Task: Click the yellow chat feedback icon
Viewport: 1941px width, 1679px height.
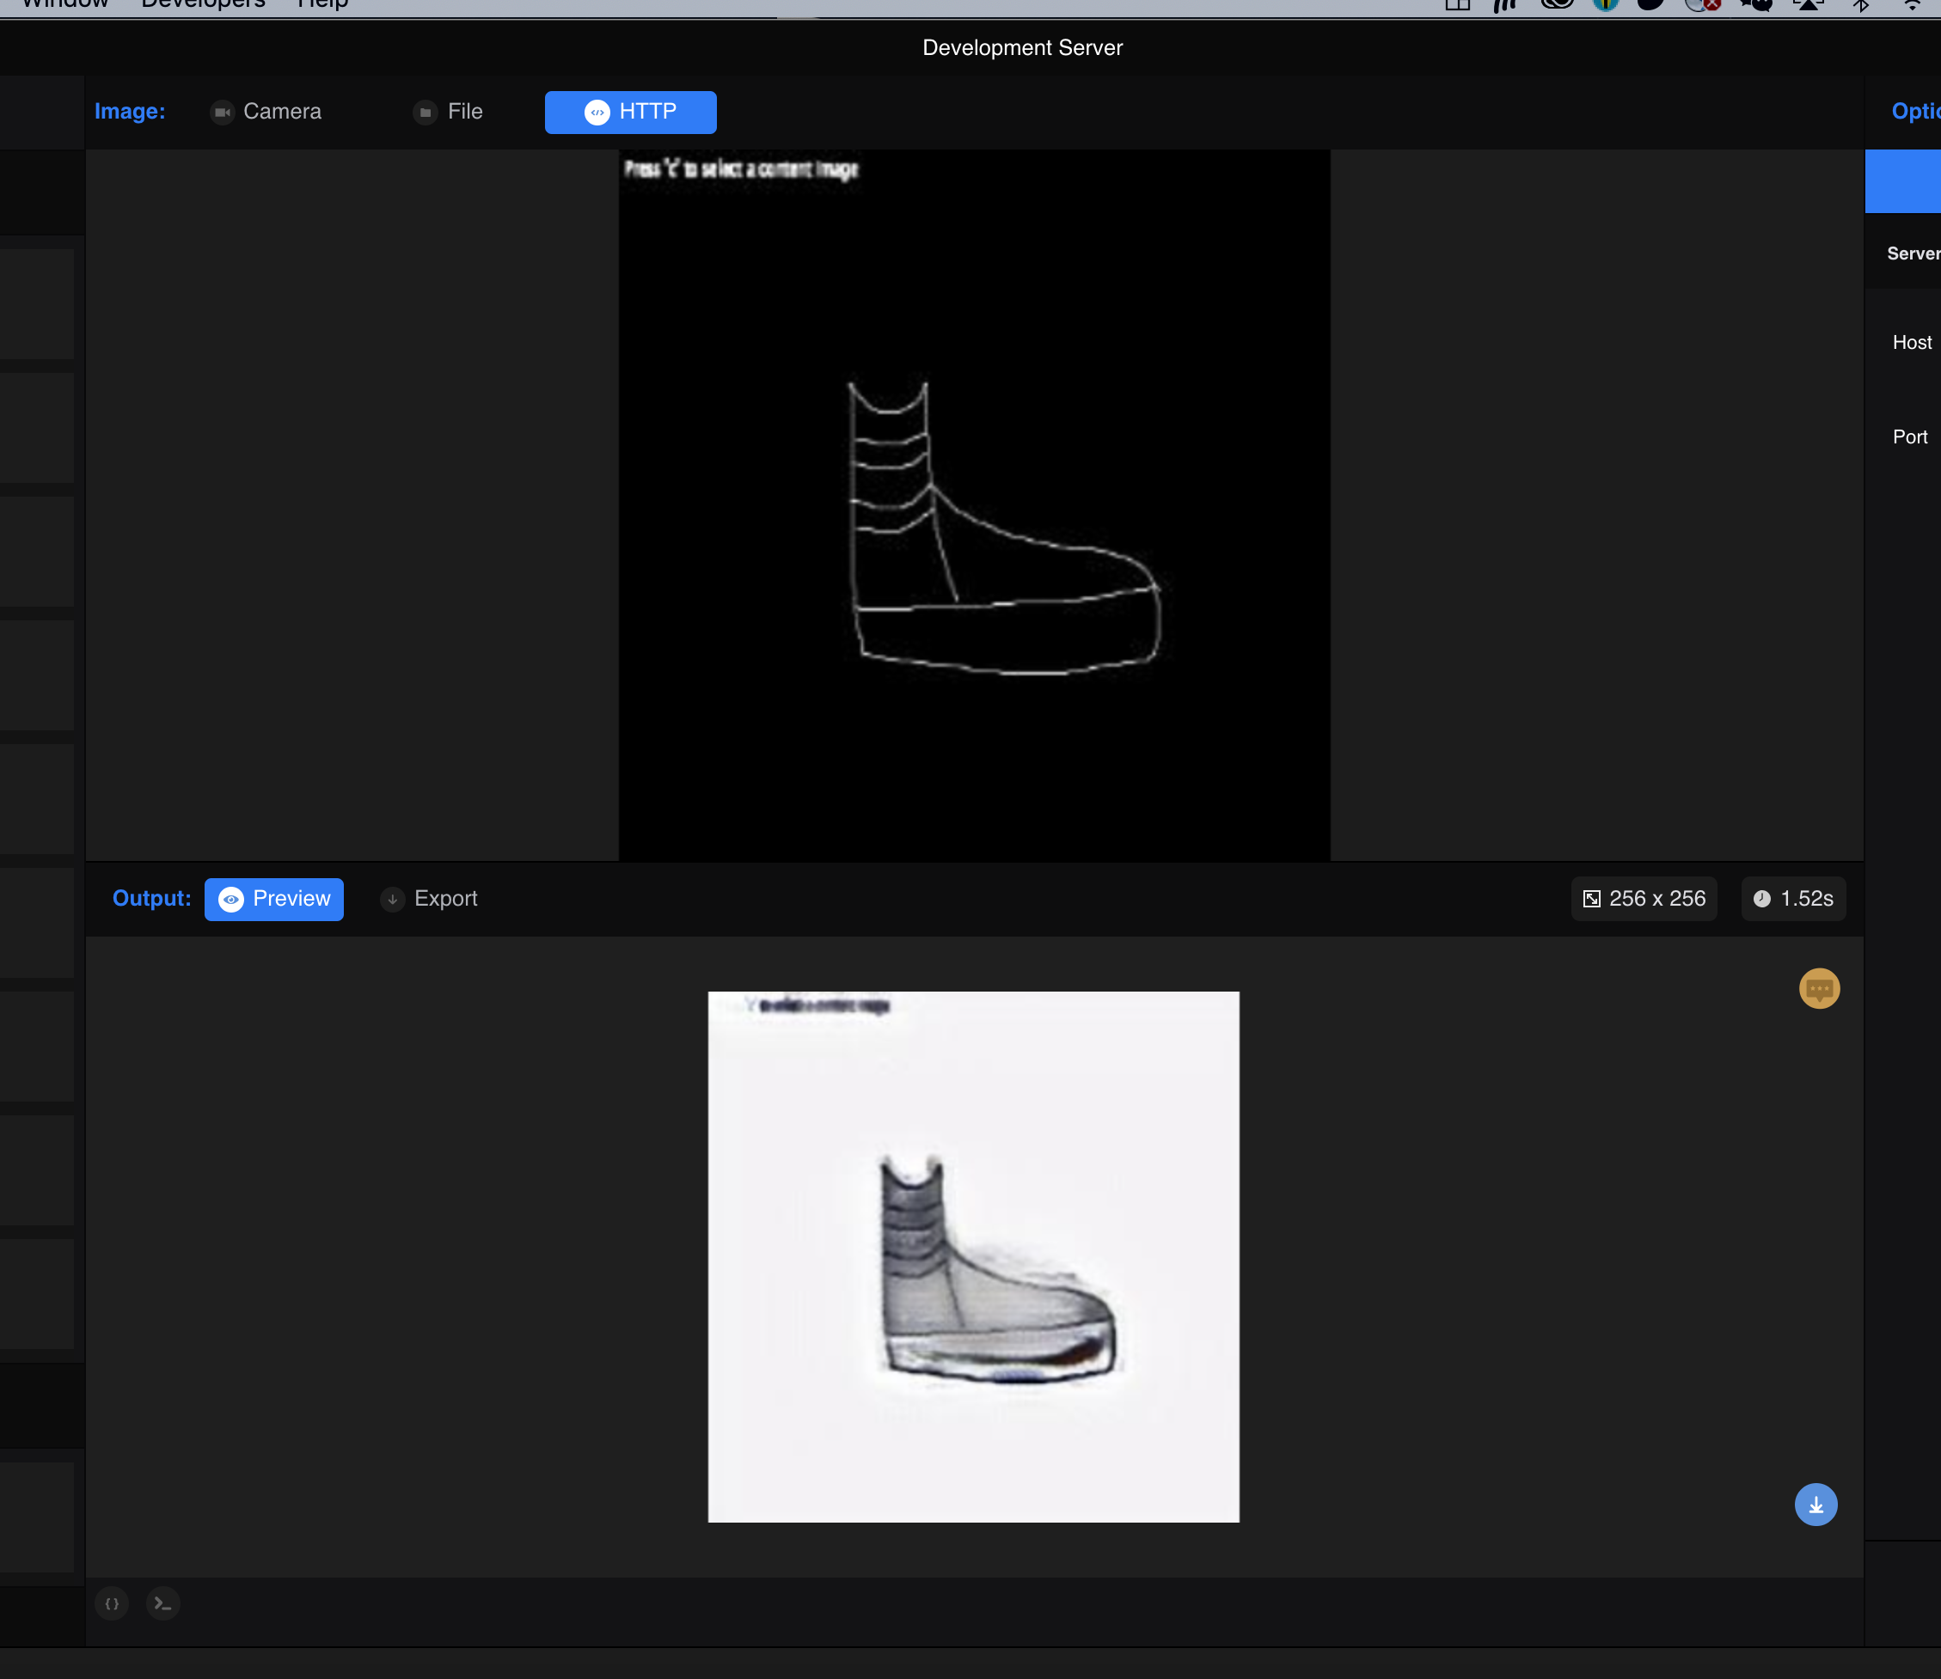Action: [1818, 988]
